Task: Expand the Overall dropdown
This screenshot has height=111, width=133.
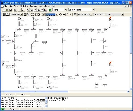Action: [123, 15]
